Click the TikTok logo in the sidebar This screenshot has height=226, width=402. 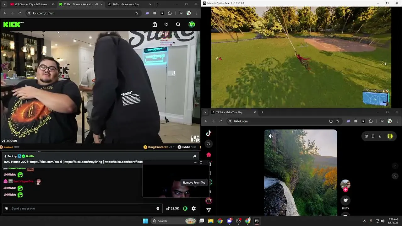point(209,133)
